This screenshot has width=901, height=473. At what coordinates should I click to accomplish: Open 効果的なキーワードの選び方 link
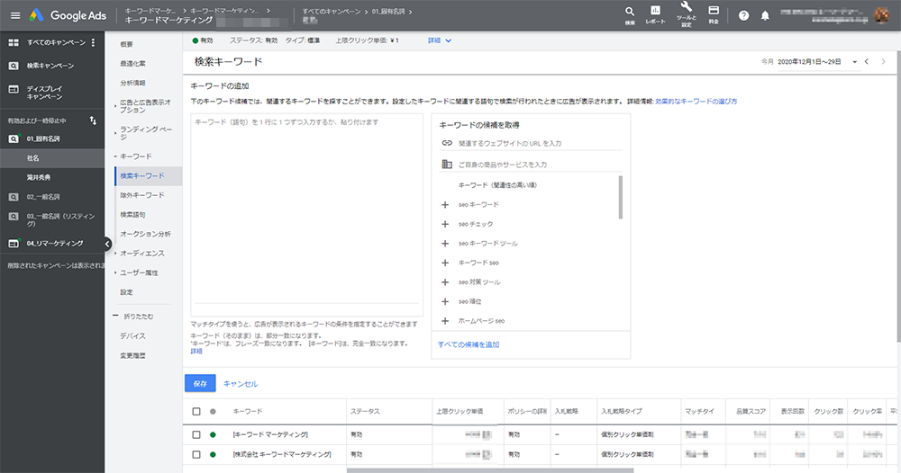point(696,102)
